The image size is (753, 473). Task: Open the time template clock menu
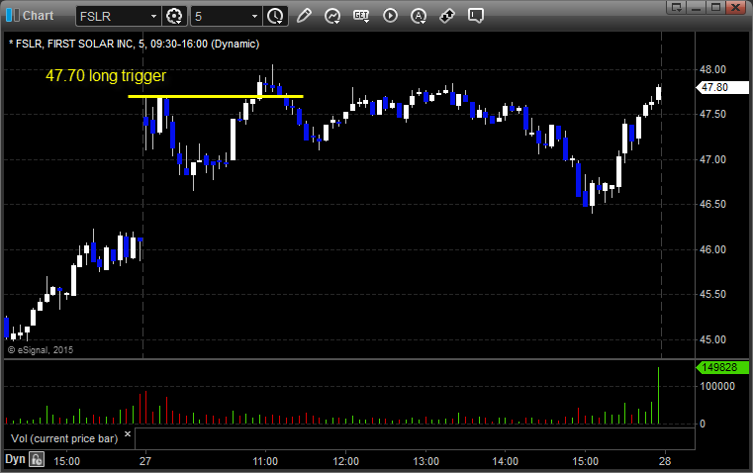[x=276, y=16]
